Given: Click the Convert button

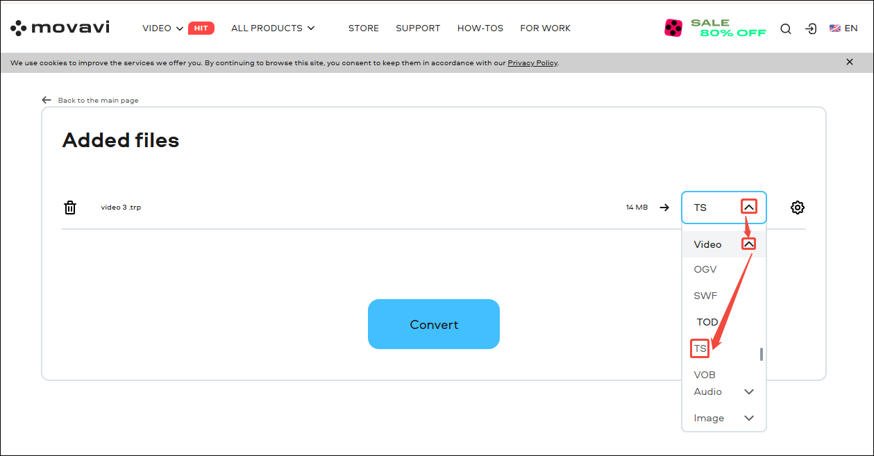Looking at the screenshot, I should [433, 323].
